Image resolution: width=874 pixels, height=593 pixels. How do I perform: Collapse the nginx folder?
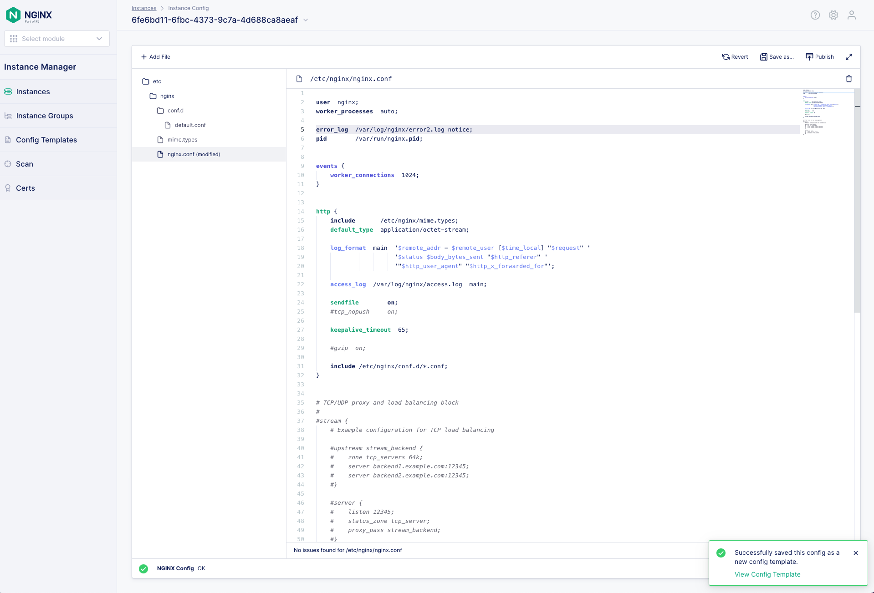(162, 96)
